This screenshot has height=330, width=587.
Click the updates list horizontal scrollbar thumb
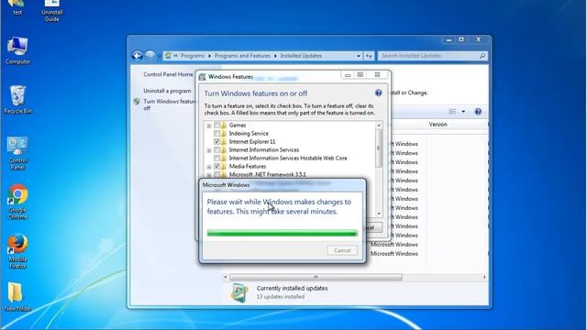316,277
